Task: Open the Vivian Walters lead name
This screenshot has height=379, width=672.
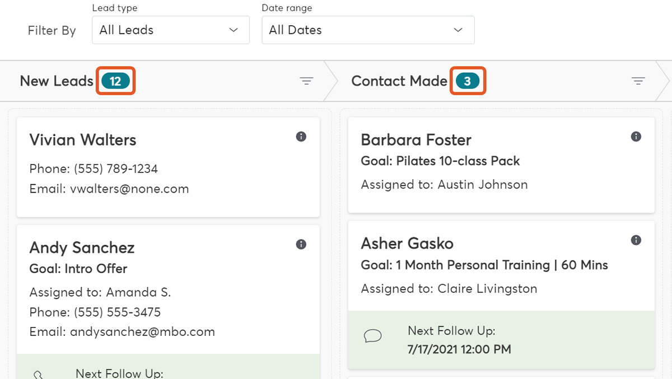Action: click(x=83, y=140)
